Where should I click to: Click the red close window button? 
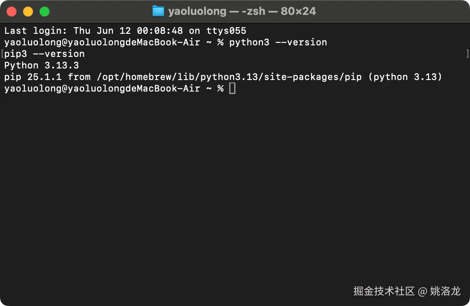tap(12, 12)
